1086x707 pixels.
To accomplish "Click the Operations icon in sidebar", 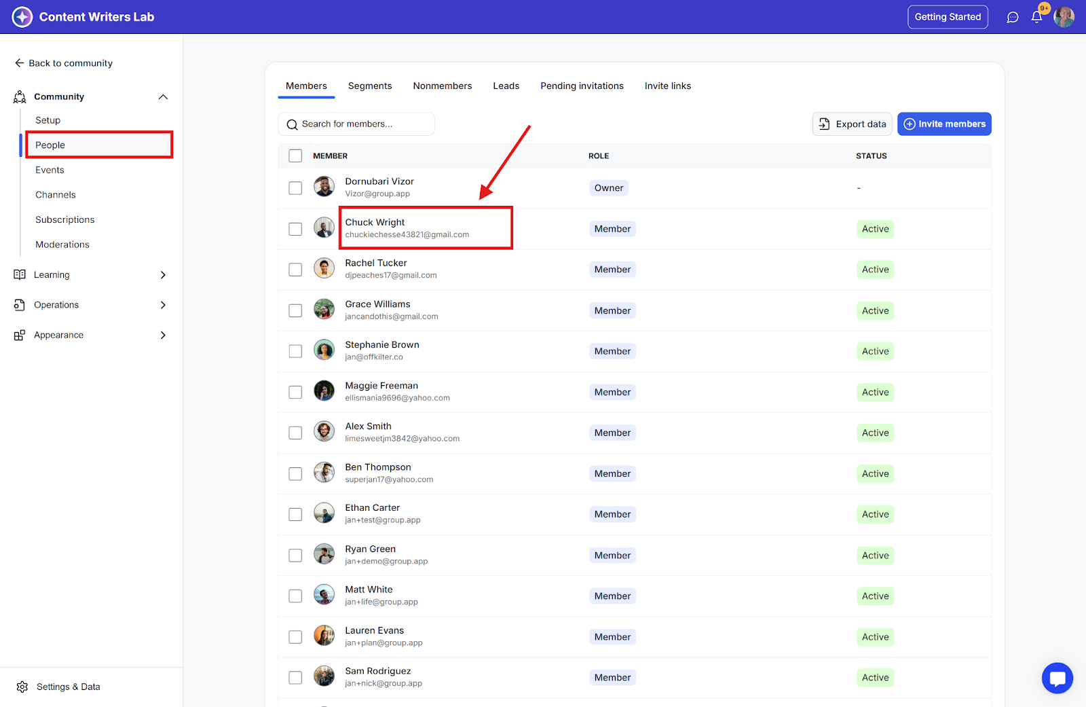I will (x=20, y=305).
